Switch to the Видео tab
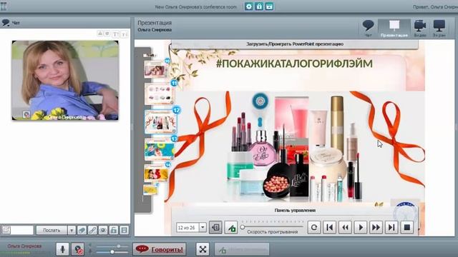This screenshot has width=458, height=257. [420, 29]
